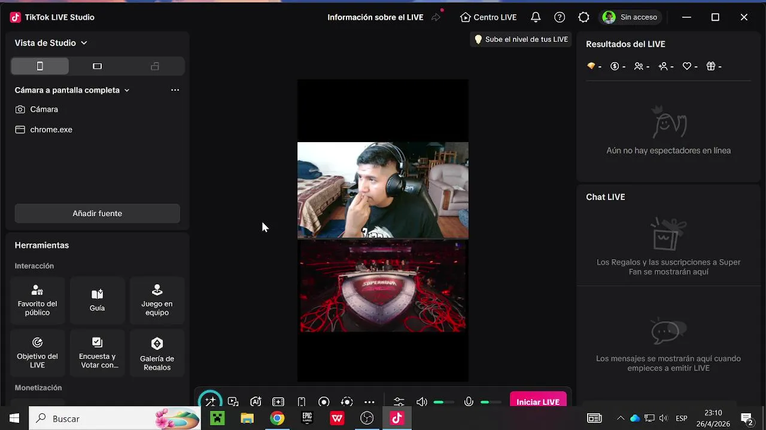Open more options in bottom toolbar

(x=369, y=402)
